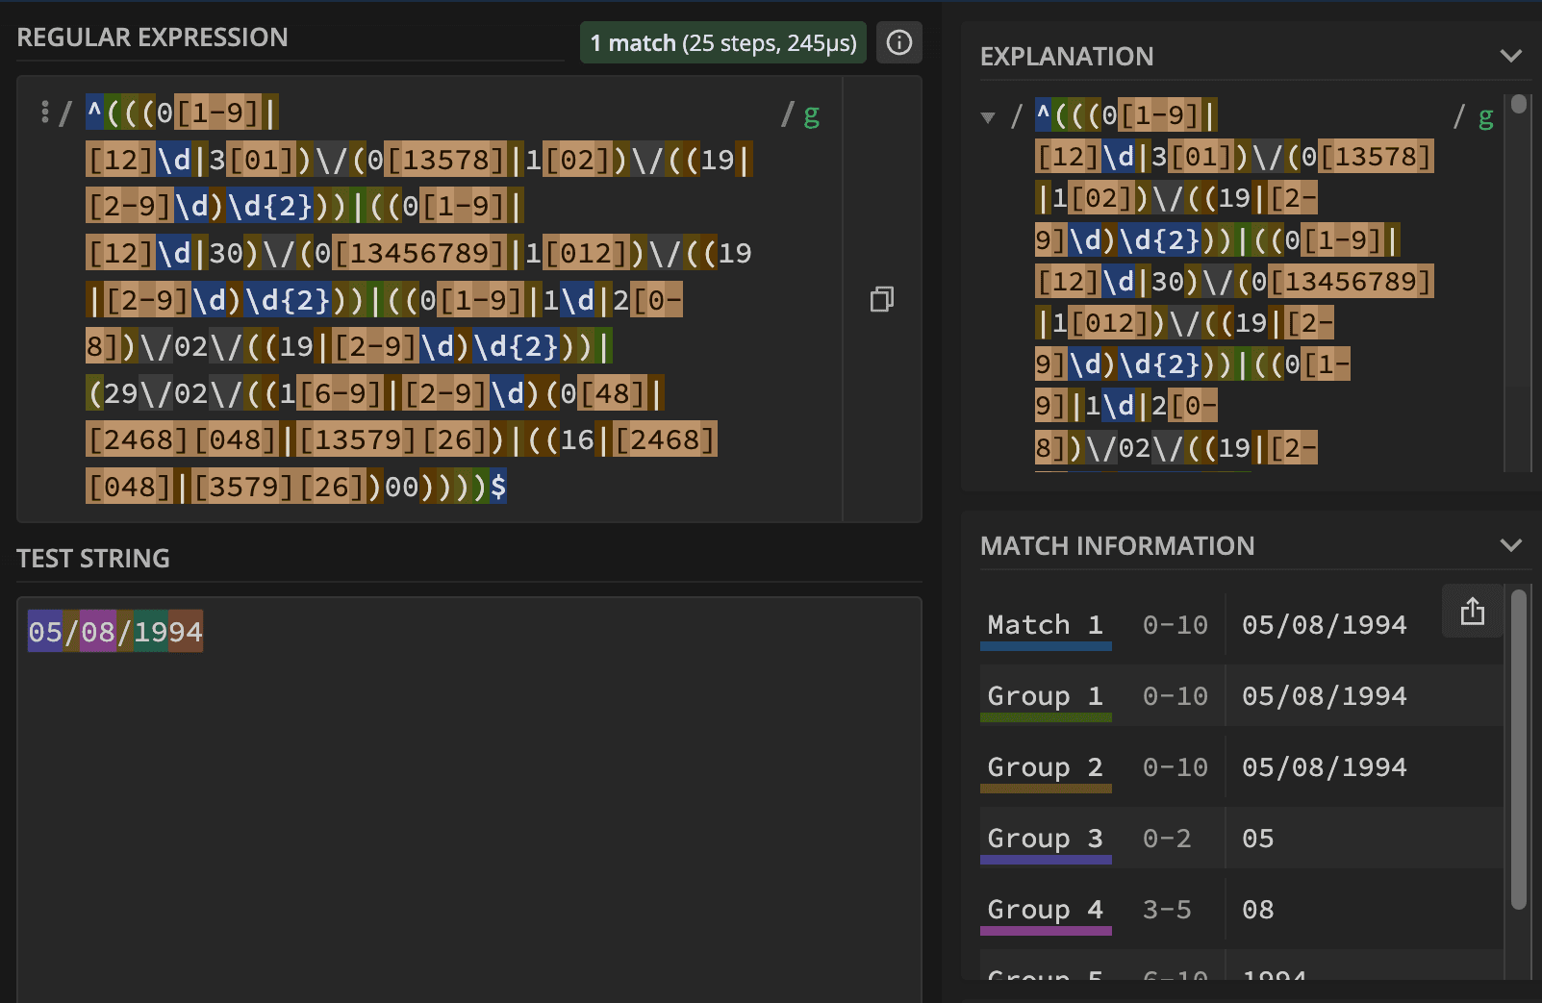
Task: Click the Group 4 value '08'
Action: [1258, 910]
